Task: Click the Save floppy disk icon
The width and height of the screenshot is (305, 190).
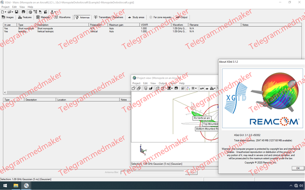Action: [x=17, y=12]
